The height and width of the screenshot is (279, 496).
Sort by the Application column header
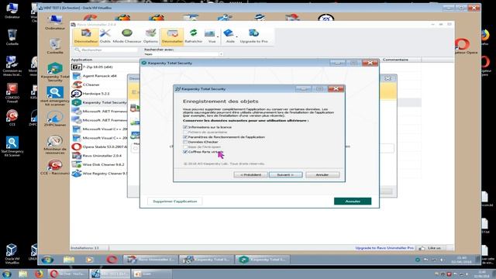click(81, 60)
